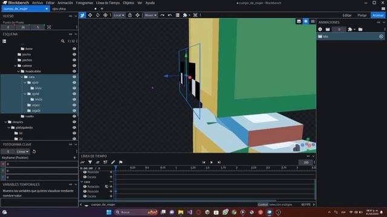
Task: Click the outliner toggle options icon
Action: tap(4, 41)
